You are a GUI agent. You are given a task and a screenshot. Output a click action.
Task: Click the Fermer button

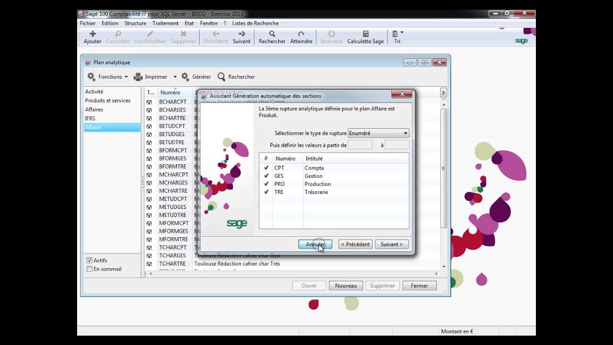click(x=419, y=286)
